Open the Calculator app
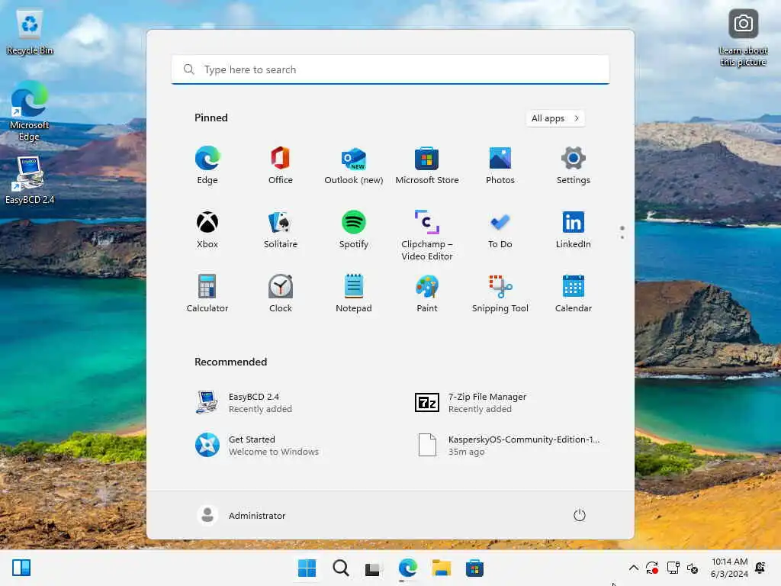This screenshot has height=586, width=781. (207, 294)
